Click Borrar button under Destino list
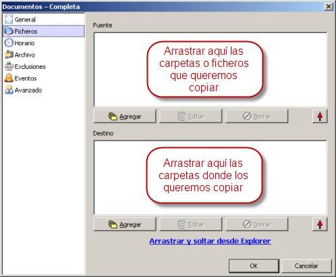Image resolution: width=336 pixels, height=277 pixels. point(257,224)
